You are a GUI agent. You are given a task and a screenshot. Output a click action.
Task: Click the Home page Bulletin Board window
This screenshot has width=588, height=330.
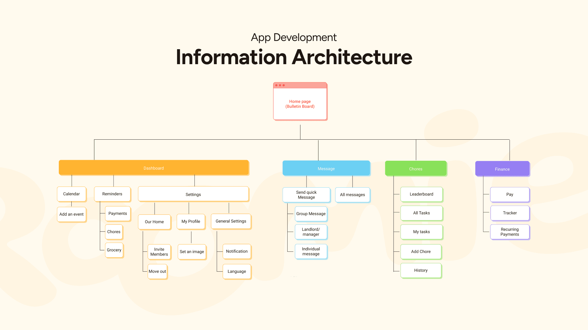(300, 104)
